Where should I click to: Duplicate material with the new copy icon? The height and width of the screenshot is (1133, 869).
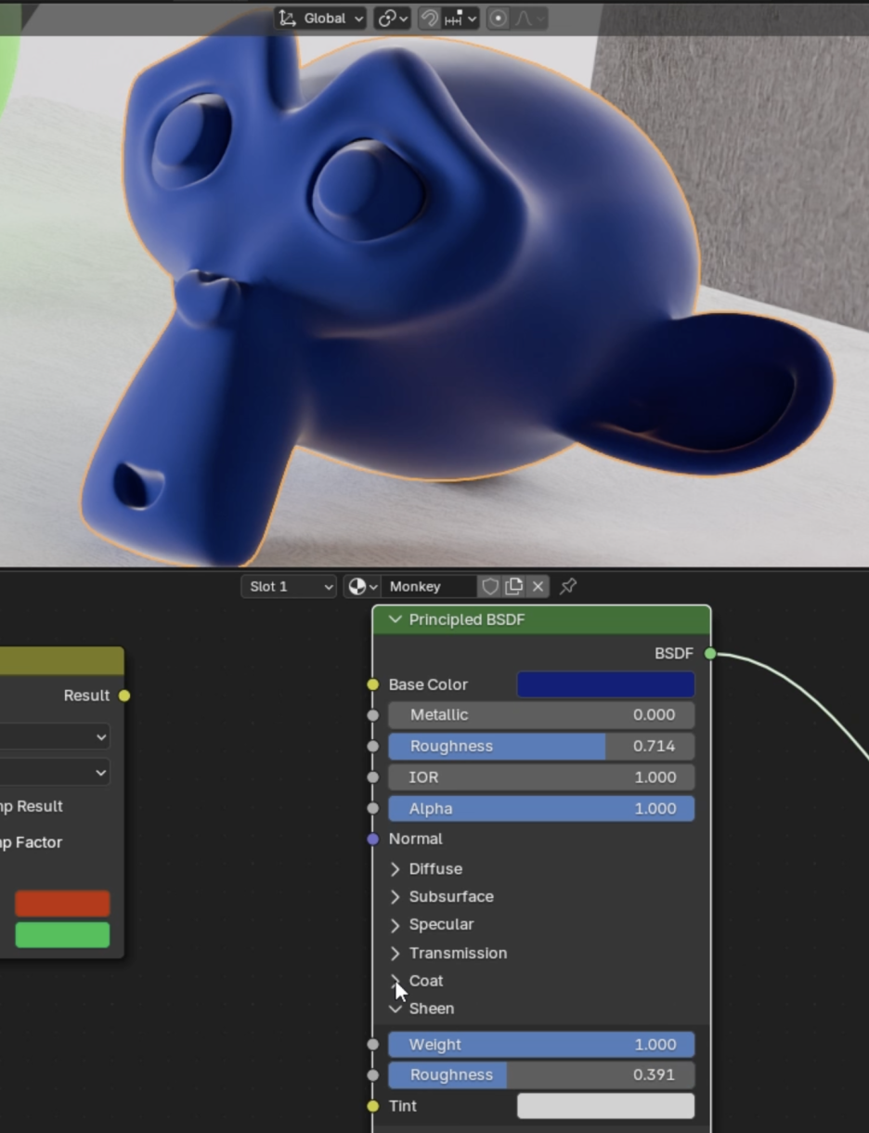coord(513,587)
